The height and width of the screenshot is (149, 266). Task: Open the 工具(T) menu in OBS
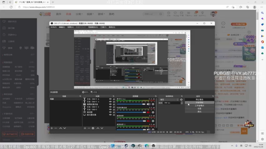(103, 27)
